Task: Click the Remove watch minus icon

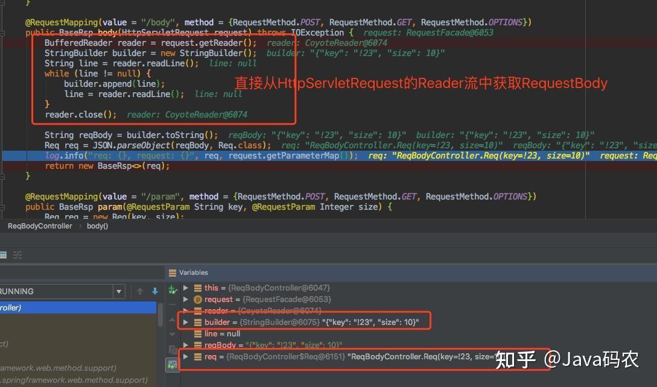Action: coord(171,303)
